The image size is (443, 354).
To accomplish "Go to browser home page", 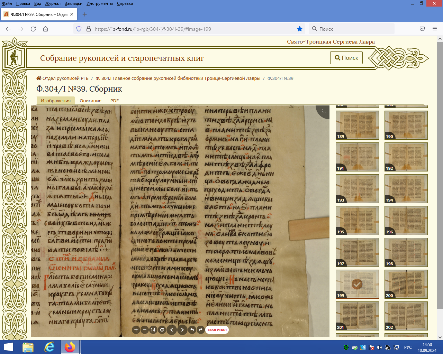I will pos(45,29).
